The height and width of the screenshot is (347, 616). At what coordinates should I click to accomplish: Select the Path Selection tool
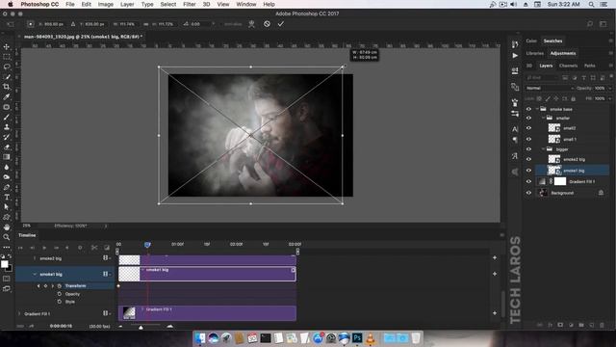[7, 207]
